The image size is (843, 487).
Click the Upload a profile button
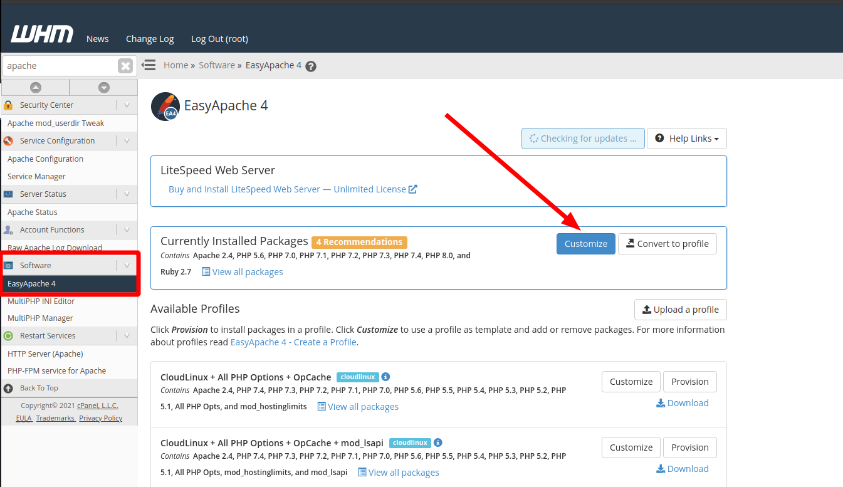tap(680, 310)
